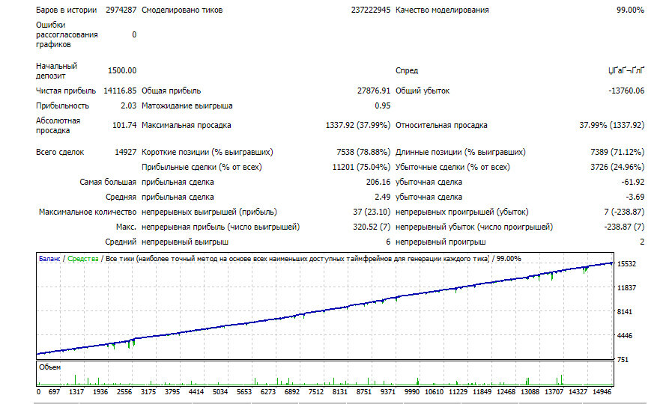The image size is (663, 404).
Task: Select average consecutive wins value 6
Action: click(388, 242)
